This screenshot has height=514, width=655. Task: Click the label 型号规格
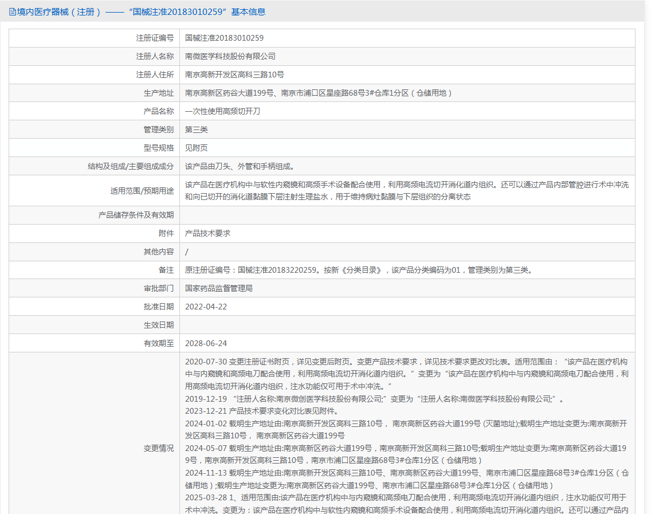(x=158, y=148)
